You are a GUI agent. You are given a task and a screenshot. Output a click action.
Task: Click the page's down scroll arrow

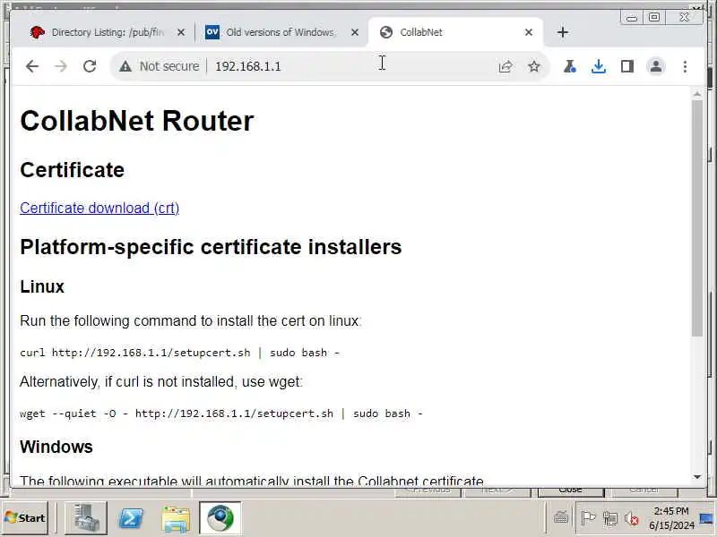coord(697,477)
